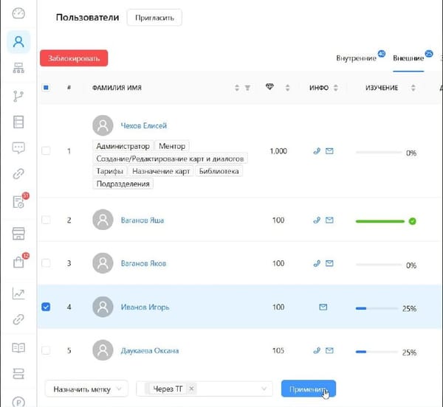The height and width of the screenshot is (407, 443).
Task: Click avatar of Иванов Игорь
Action: point(103,307)
